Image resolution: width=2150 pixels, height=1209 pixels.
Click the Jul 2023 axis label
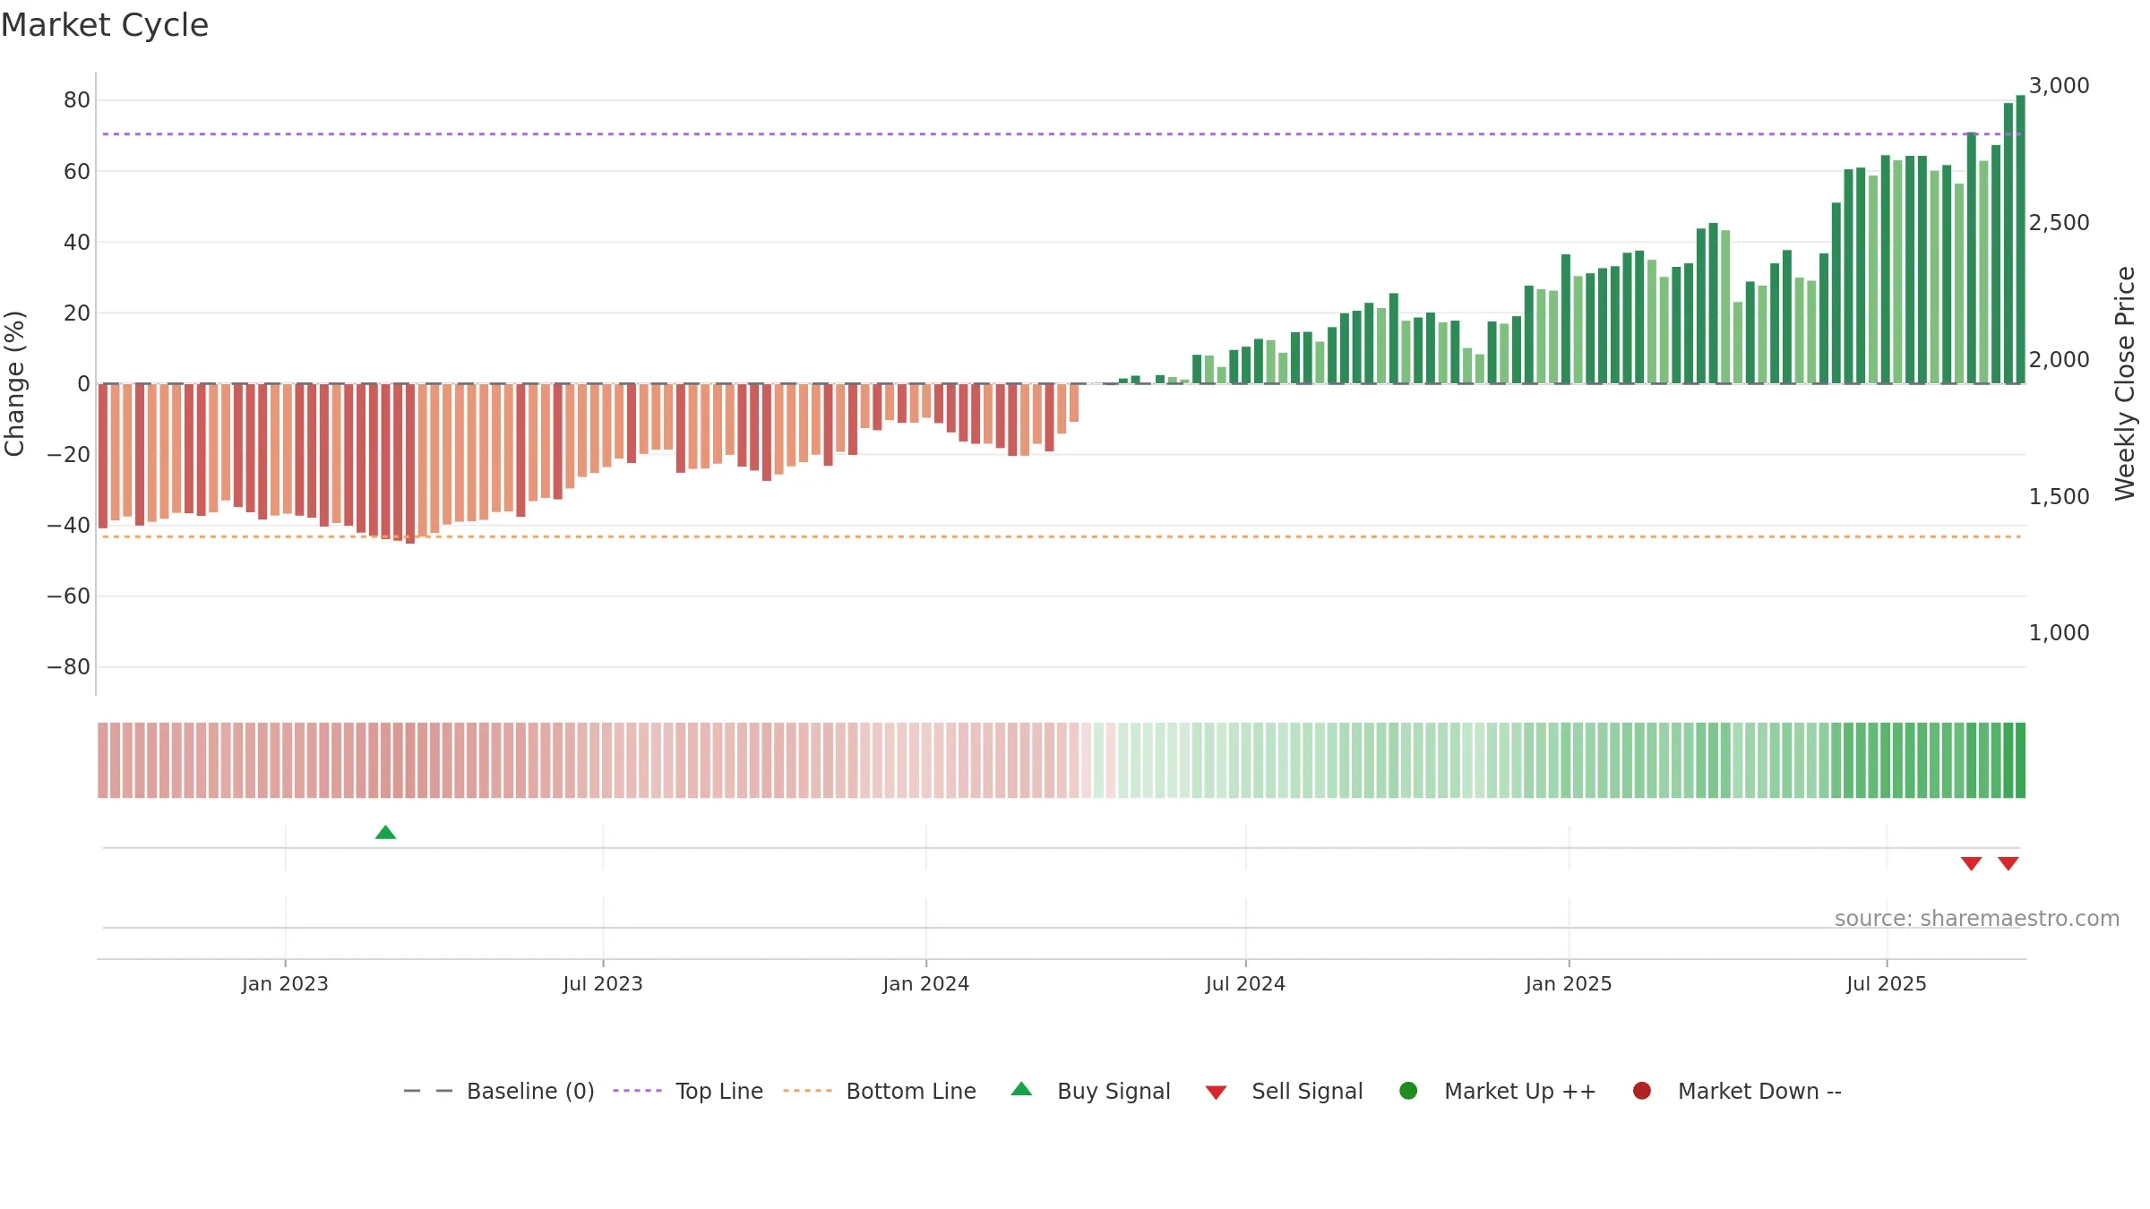[x=603, y=983]
